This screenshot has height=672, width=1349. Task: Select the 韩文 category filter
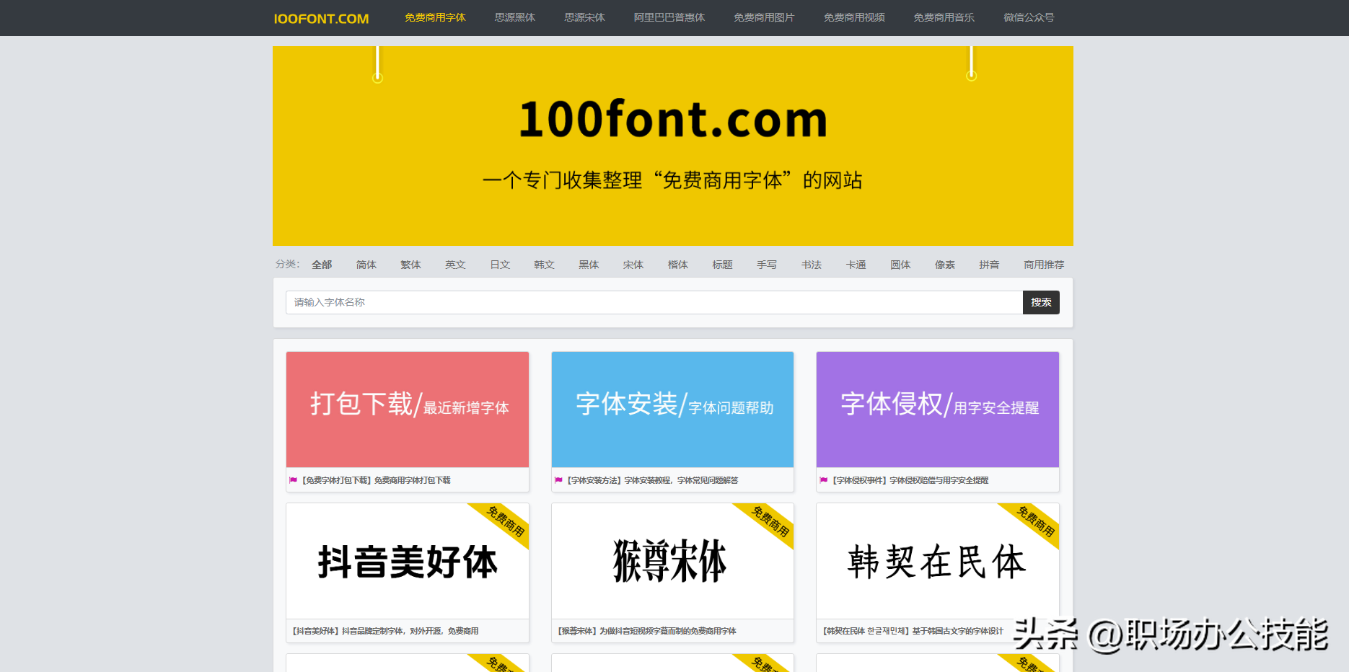tap(544, 265)
